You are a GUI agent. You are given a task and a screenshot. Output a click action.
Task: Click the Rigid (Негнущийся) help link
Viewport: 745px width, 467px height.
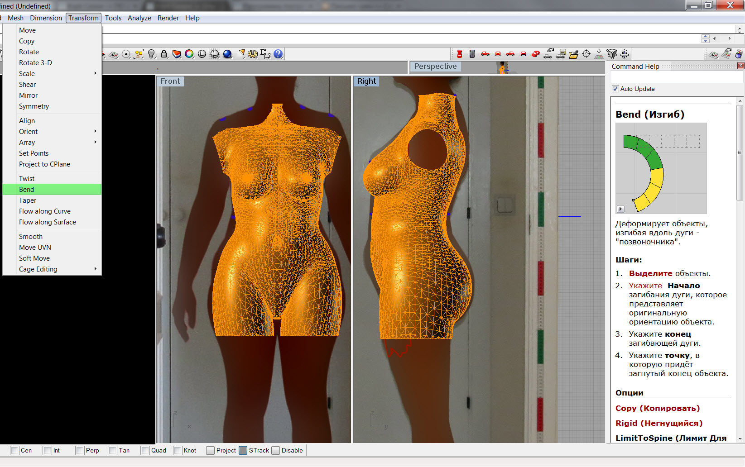[658, 423]
